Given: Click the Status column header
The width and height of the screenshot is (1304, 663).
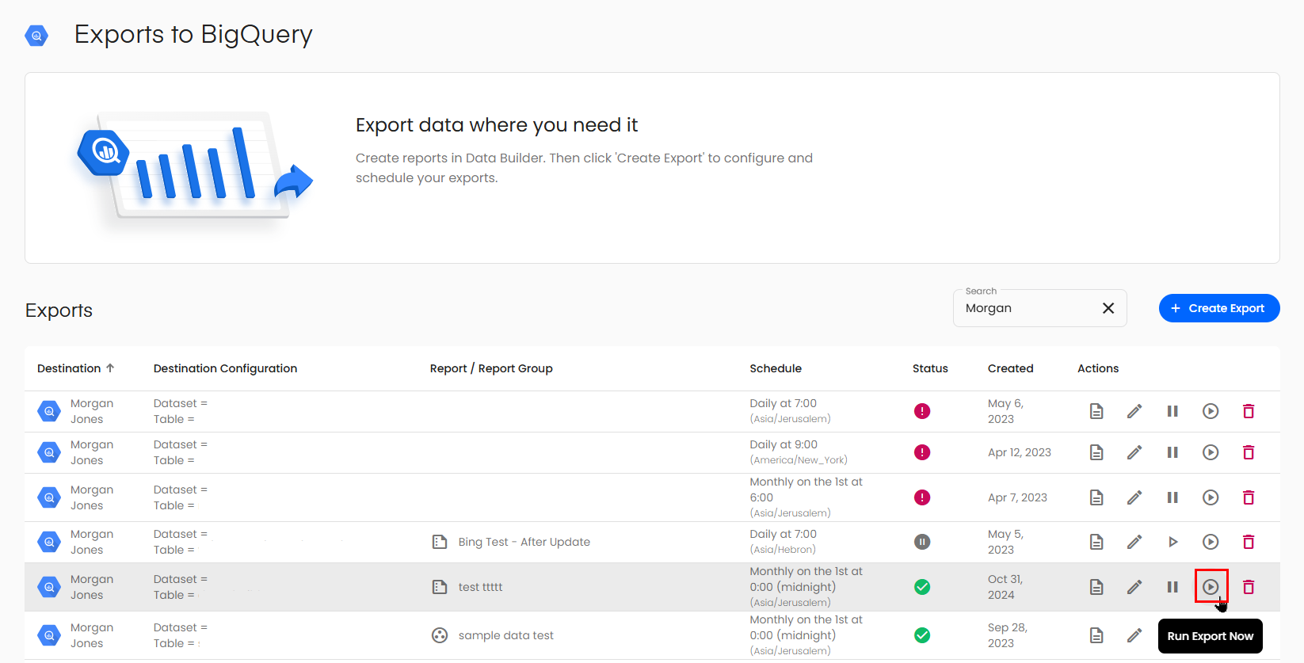Looking at the screenshot, I should [929, 368].
